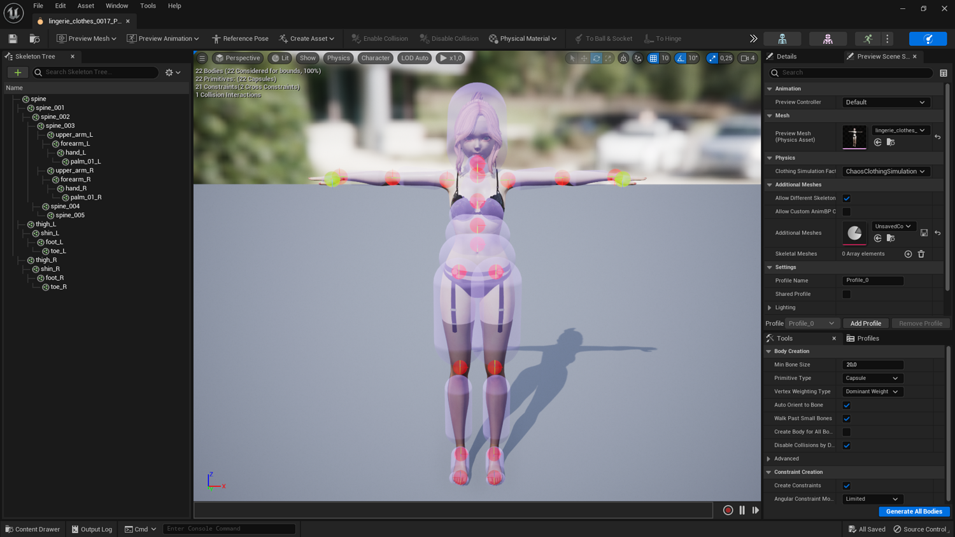Viewport: 955px width, 537px height.
Task: Toggle surface snapping in viewport toolbar
Action: click(638, 59)
